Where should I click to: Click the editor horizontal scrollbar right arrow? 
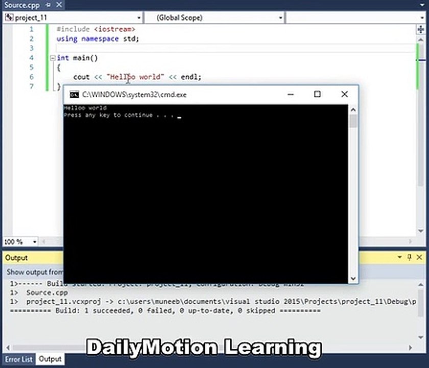tap(410, 241)
